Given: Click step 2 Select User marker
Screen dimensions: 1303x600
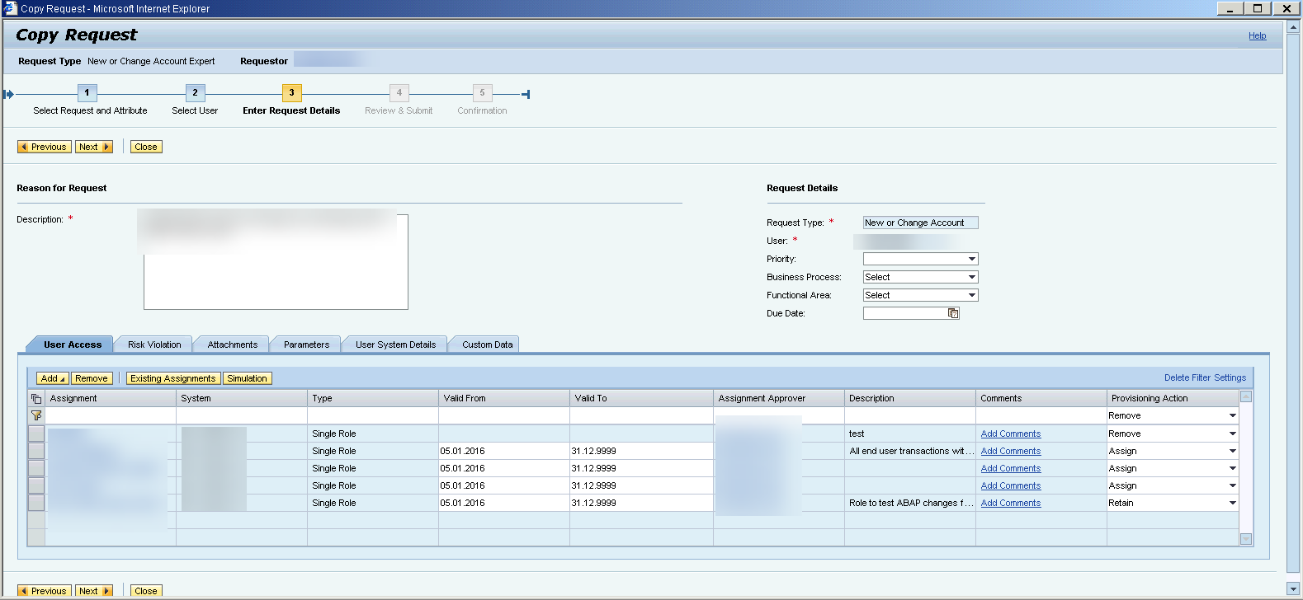Looking at the screenshot, I should (x=195, y=93).
